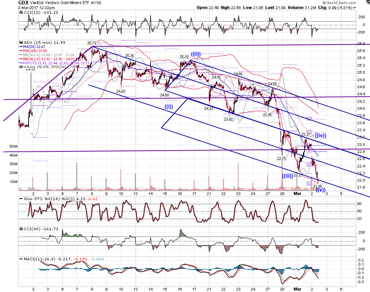Click the GDX ticker symbol in the title
The height and width of the screenshot is (292, 370).
tap(24, 3)
